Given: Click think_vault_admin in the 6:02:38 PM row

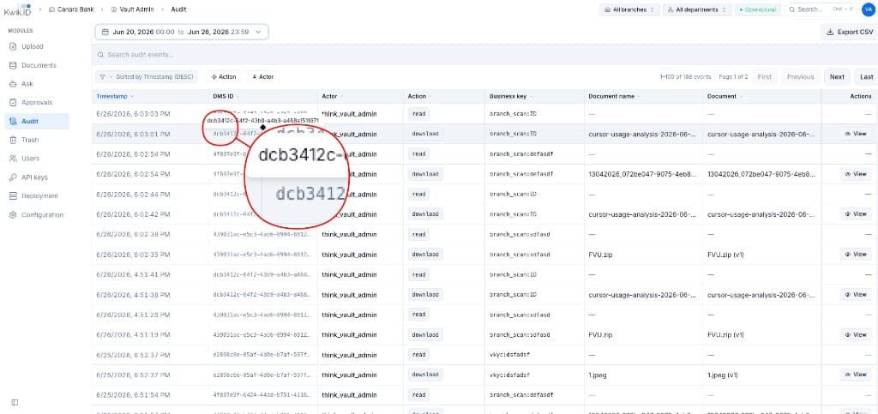Looking at the screenshot, I should [x=349, y=234].
